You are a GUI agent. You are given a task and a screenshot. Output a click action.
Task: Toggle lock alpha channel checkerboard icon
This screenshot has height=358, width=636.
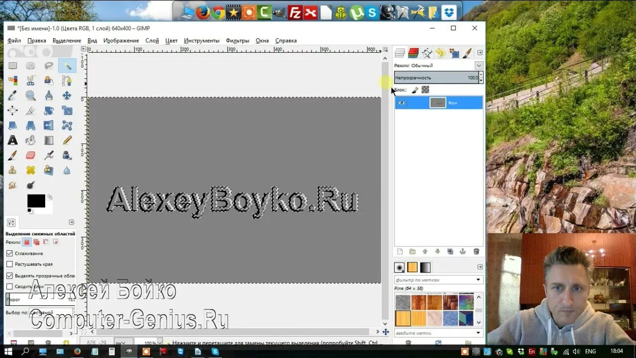(425, 90)
